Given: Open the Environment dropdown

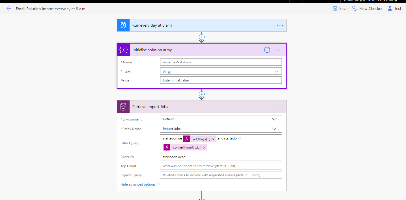Looking at the screenshot, I should coord(274,119).
